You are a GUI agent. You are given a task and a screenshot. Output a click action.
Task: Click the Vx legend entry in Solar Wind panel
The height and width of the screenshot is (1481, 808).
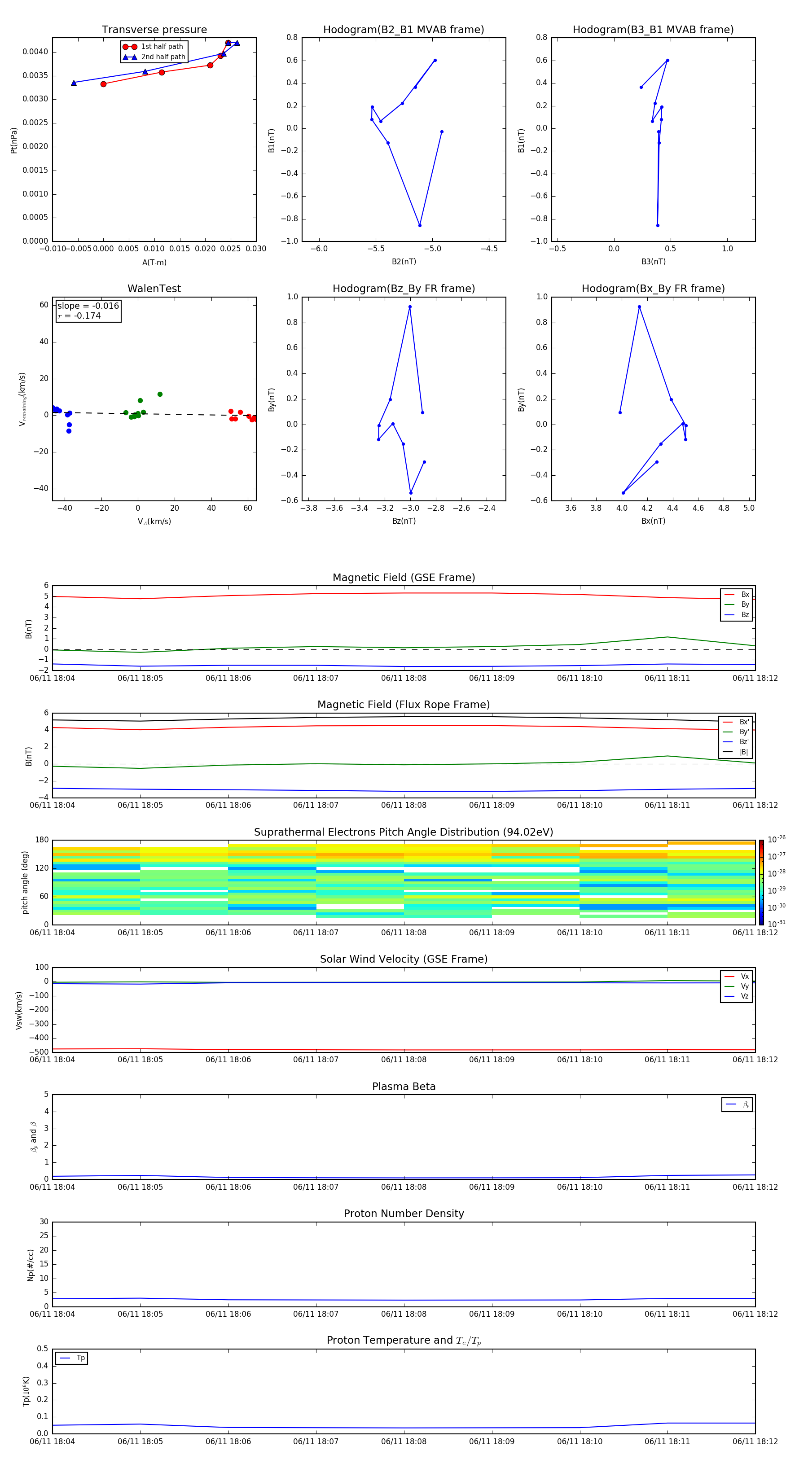pos(737,976)
